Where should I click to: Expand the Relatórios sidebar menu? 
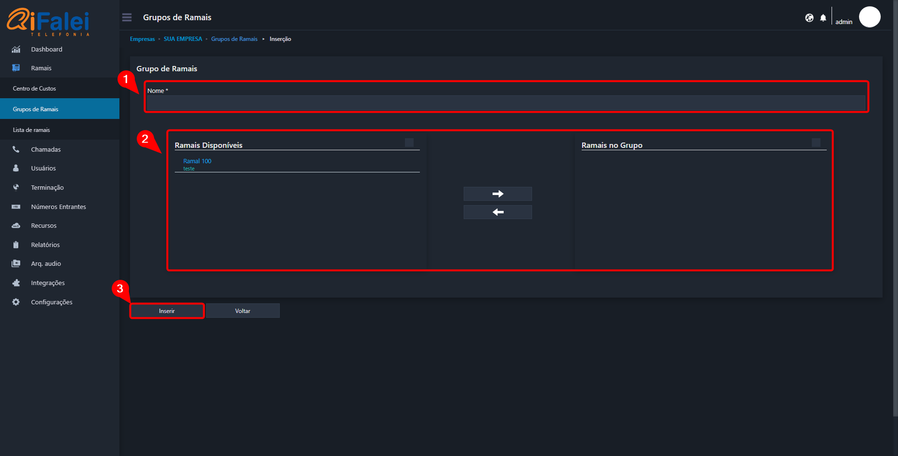(x=45, y=245)
